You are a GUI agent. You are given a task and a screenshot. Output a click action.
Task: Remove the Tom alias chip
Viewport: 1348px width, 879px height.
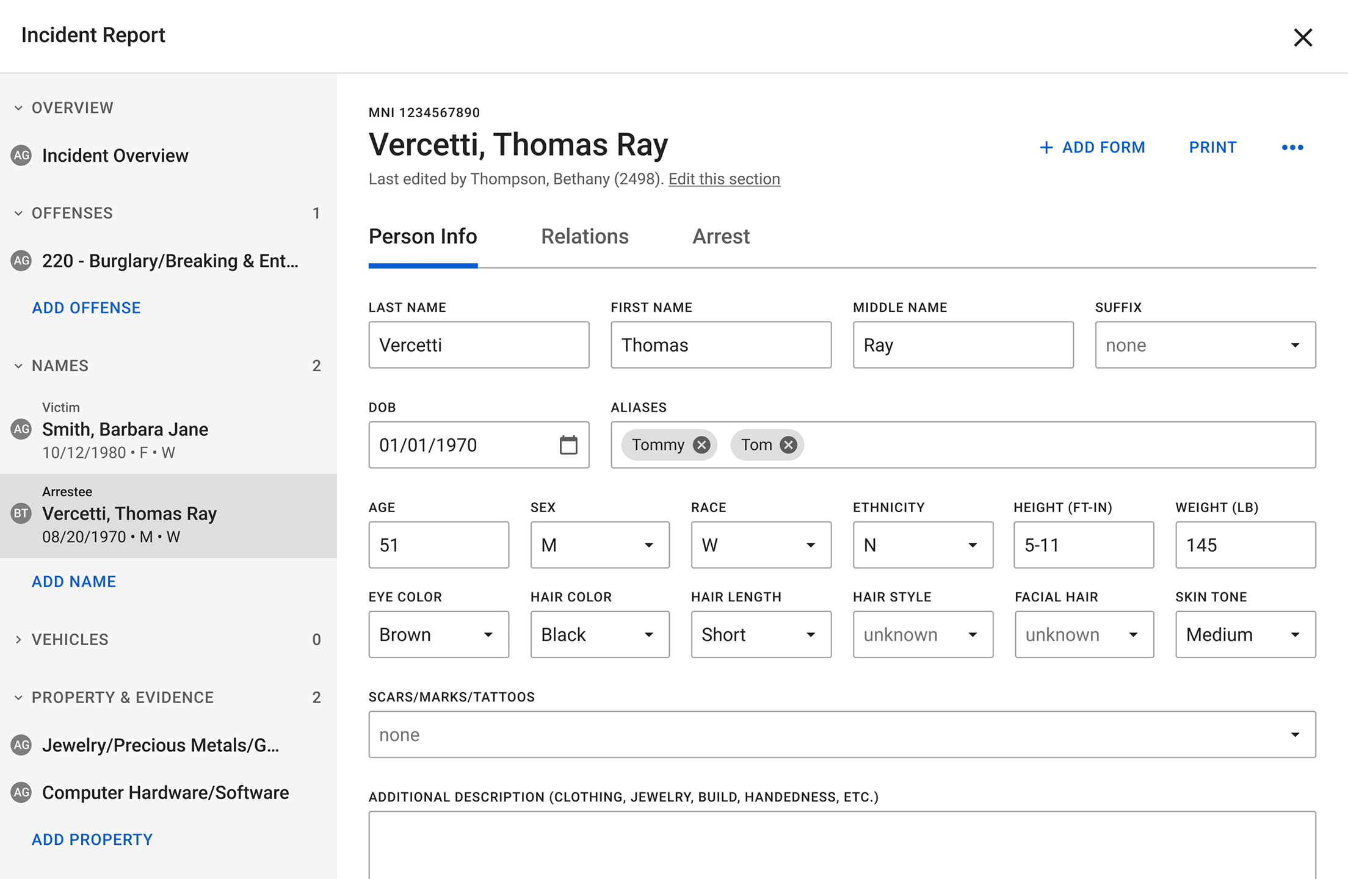788,445
